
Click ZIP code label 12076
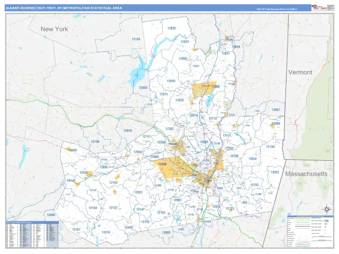[x=106, y=232]
